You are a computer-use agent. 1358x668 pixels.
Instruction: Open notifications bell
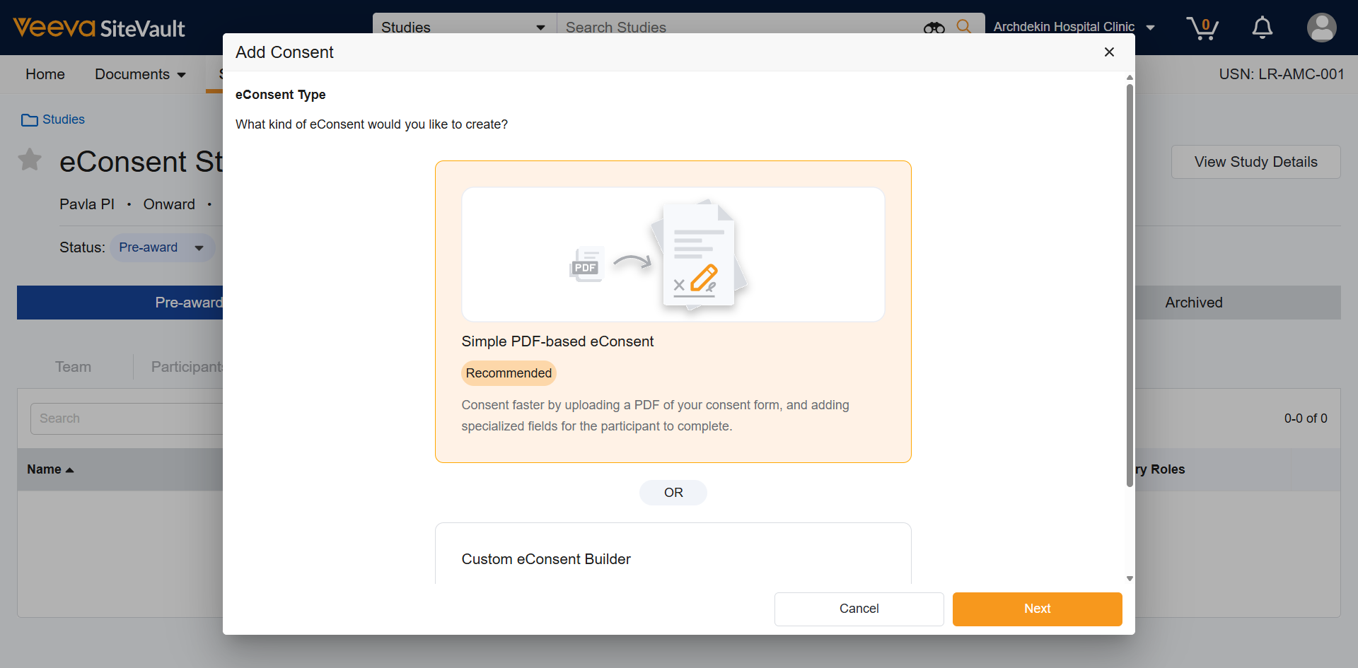[1262, 28]
